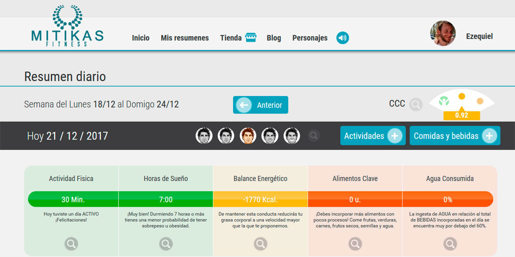Open magnifier under Actividad Fisica
Screen dimensions: 515x257
(x=71, y=243)
